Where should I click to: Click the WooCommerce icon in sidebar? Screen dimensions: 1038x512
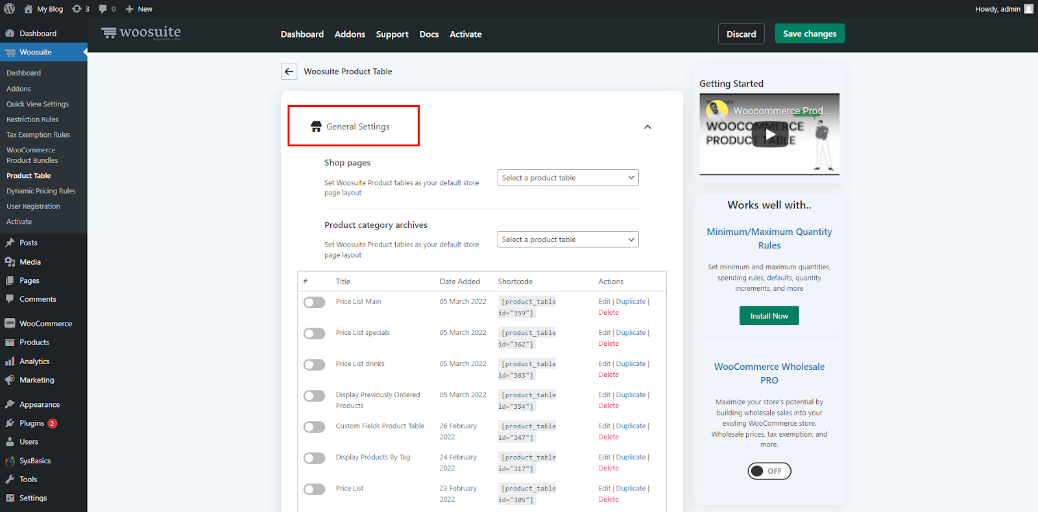tap(10, 323)
